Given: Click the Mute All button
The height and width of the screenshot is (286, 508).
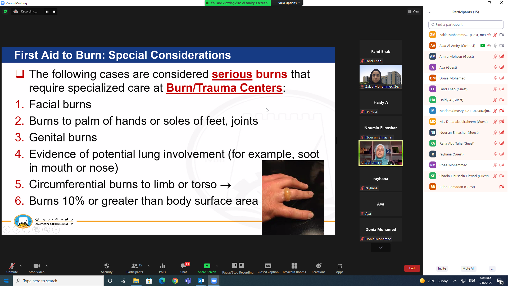Looking at the screenshot, I should (x=468, y=269).
